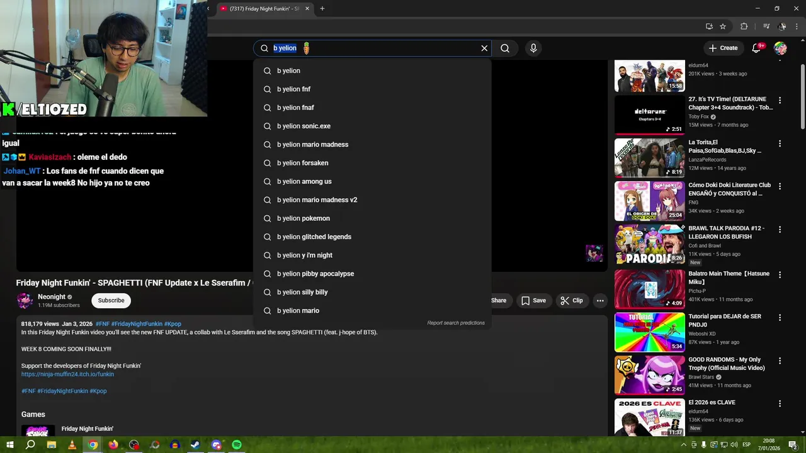Open a new browser tab
Image resolution: width=806 pixels, height=453 pixels.
[x=322, y=9]
